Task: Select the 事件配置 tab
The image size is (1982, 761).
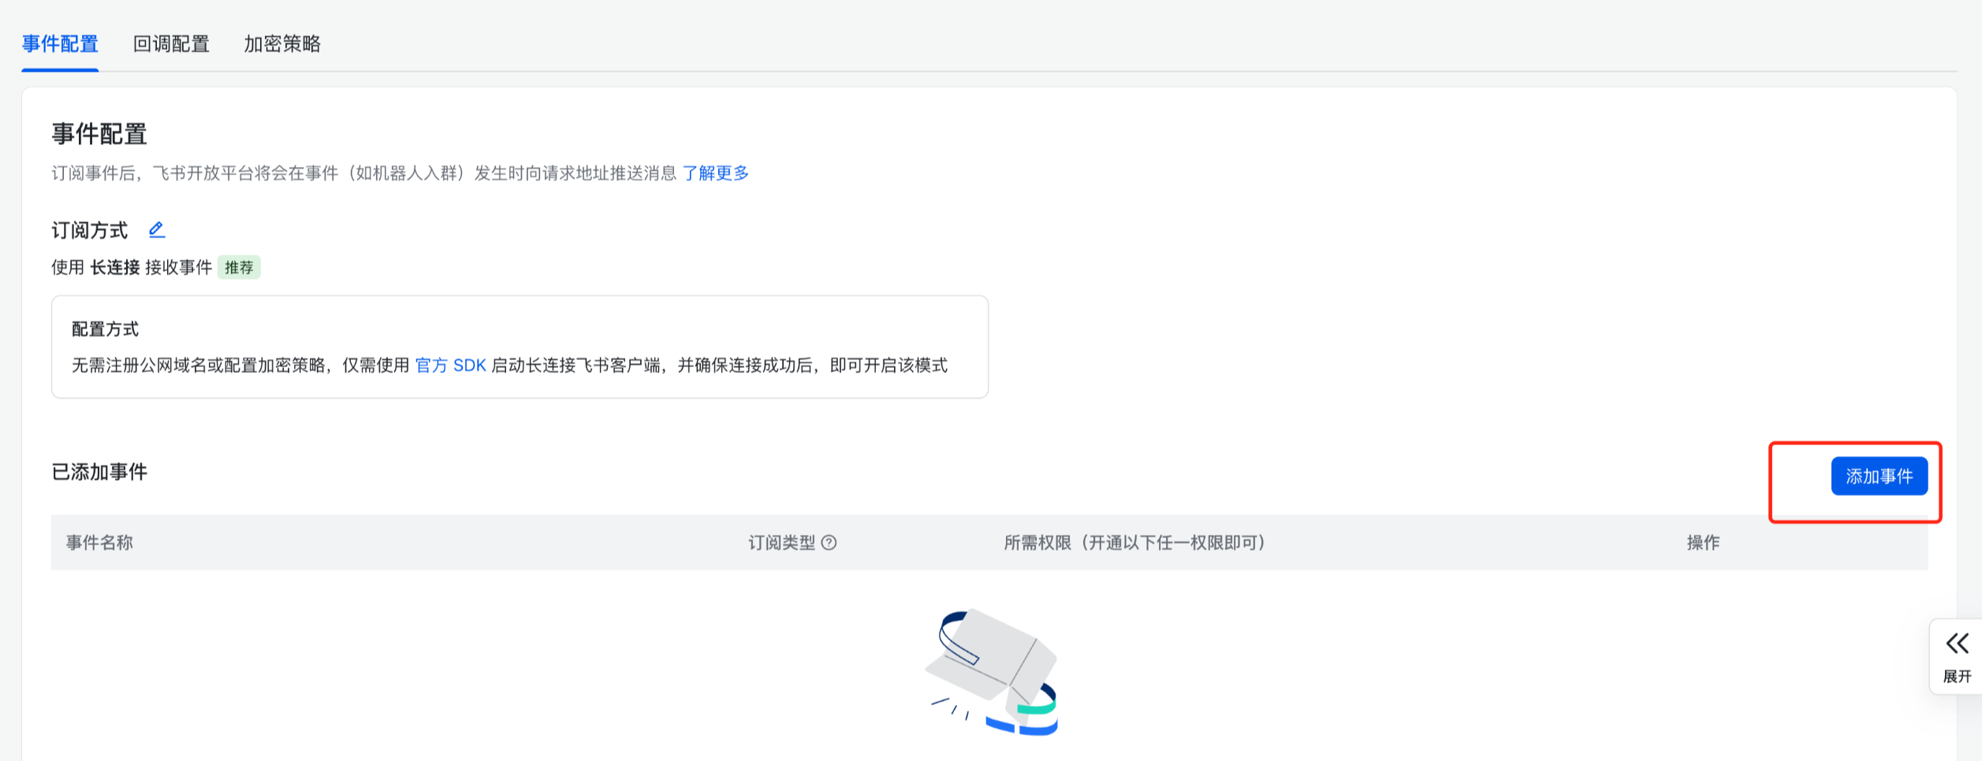Action: (x=60, y=44)
